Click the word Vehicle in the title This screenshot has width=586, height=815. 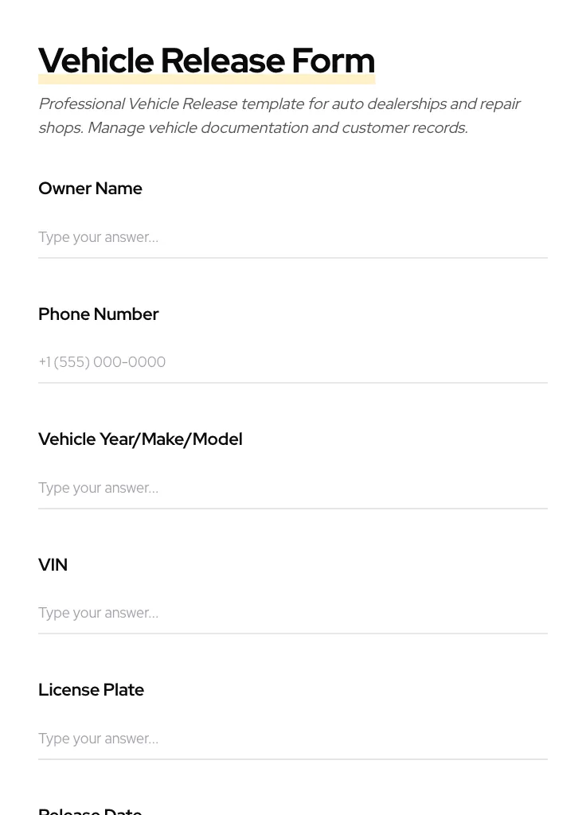click(96, 60)
